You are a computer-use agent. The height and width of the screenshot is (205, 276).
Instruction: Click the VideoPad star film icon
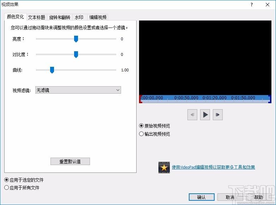(x=164, y=168)
